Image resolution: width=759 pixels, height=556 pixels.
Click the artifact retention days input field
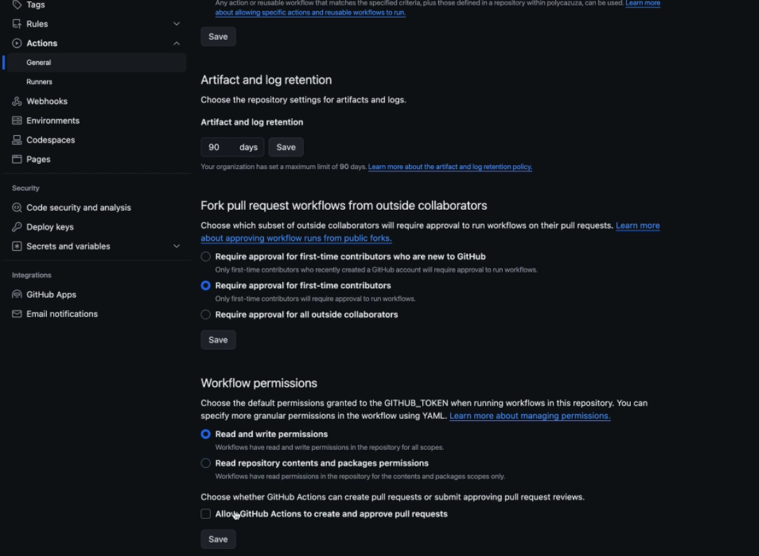[218, 147]
